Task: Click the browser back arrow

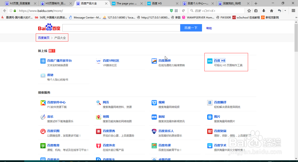Action: pos(5,11)
